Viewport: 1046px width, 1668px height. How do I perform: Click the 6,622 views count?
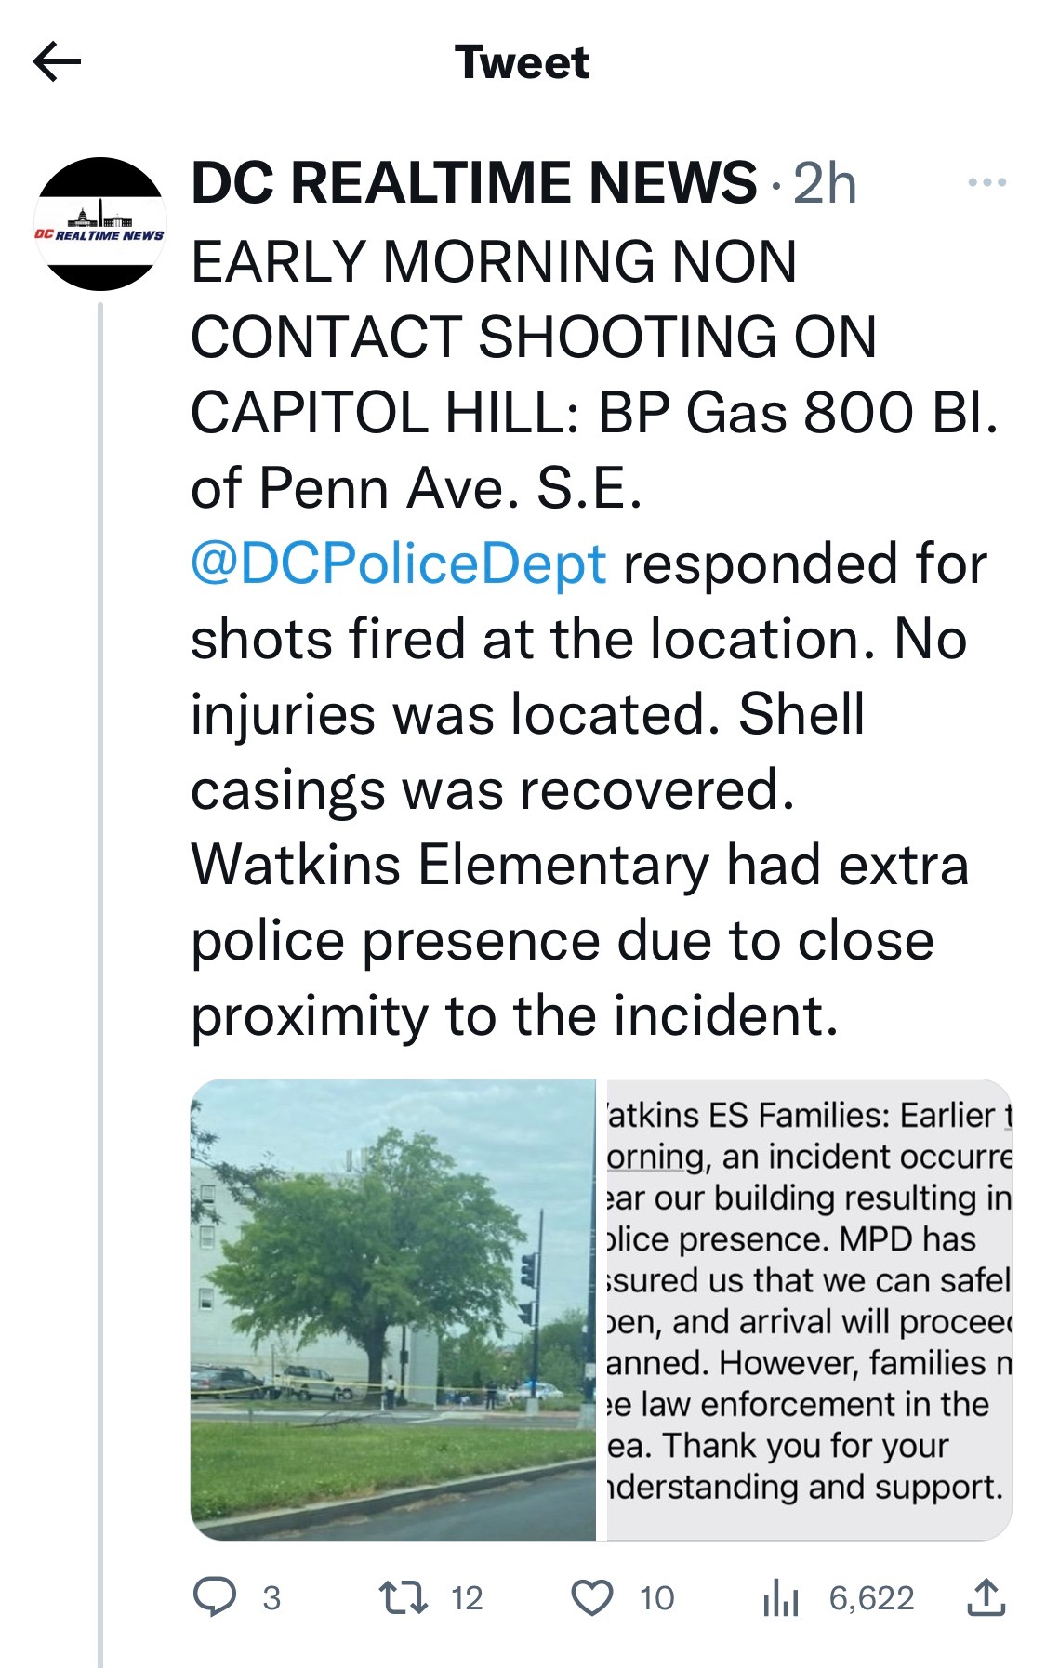tap(871, 1598)
